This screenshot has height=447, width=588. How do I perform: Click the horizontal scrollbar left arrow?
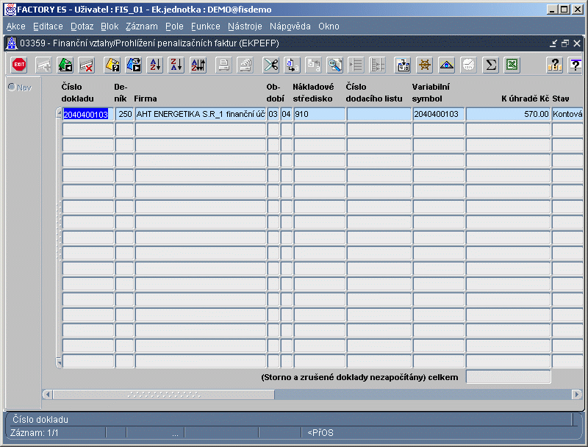click(x=47, y=395)
